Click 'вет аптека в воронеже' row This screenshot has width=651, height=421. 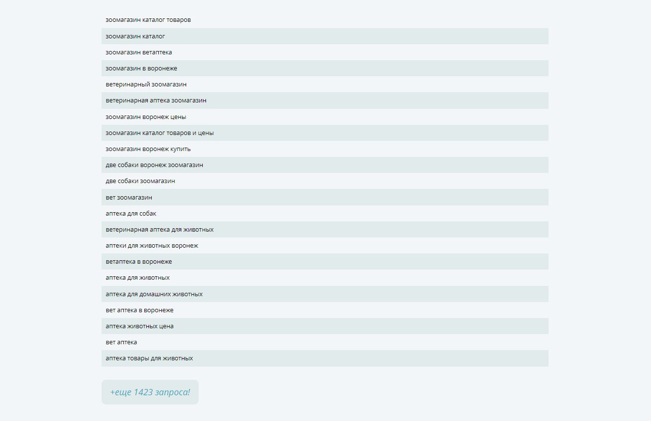[x=325, y=310]
